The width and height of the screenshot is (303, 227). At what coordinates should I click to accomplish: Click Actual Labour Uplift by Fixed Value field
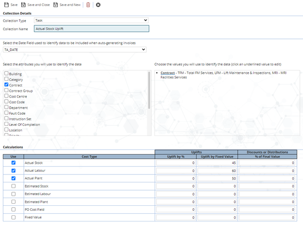coord(216,171)
